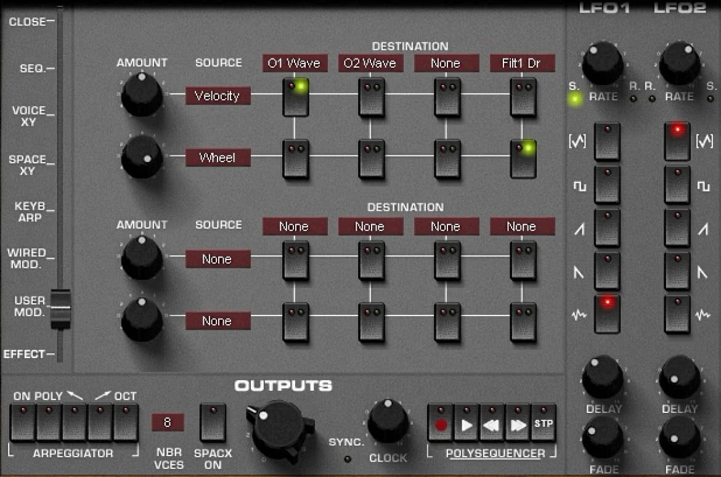721x477 pixels.
Task: Enable the Arpeggiator downward direction button
Action: point(75,423)
